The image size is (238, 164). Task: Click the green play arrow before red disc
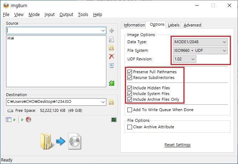pyautogui.click(x=22, y=120)
